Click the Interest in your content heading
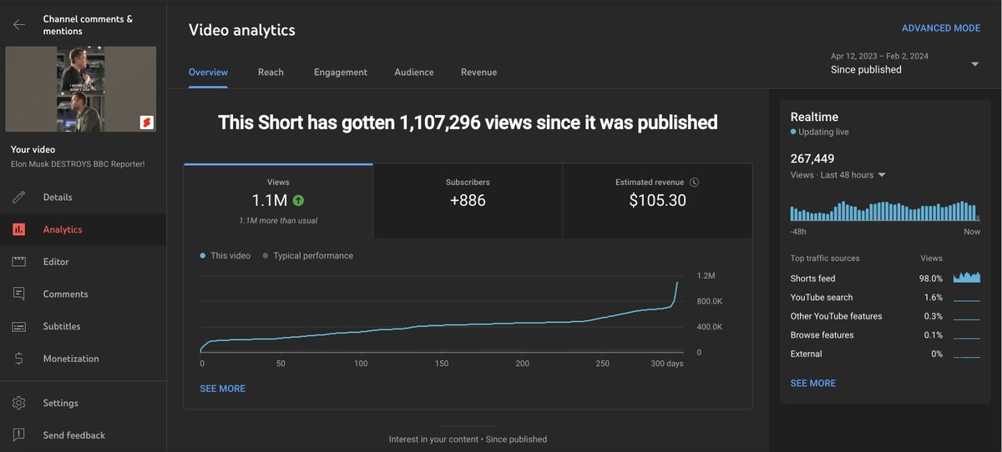The image size is (1002, 452). click(x=468, y=439)
